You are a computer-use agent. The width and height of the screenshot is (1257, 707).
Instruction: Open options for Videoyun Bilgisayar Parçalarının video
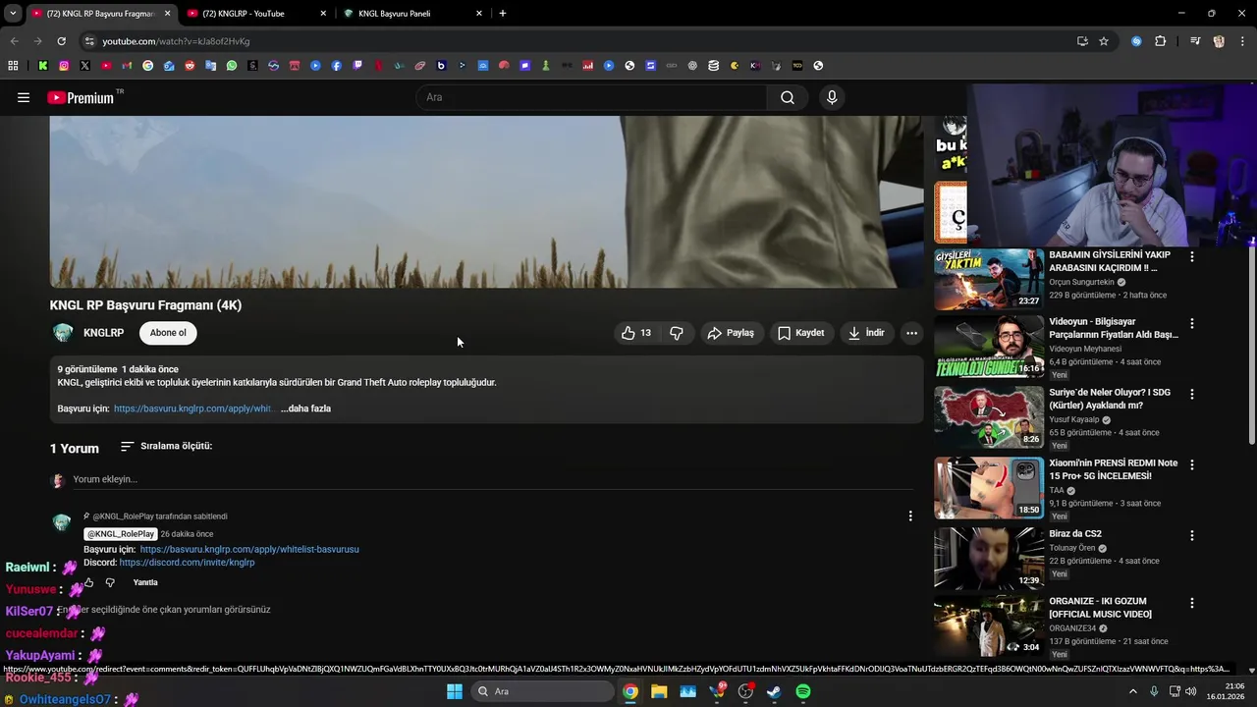[x=1192, y=323]
